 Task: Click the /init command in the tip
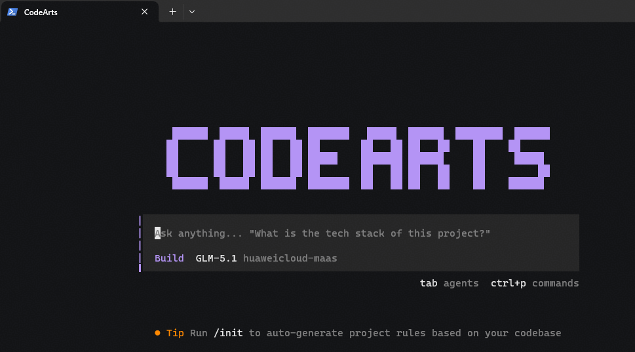tap(228, 333)
